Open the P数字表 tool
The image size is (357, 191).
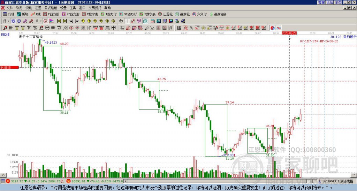tap(90, 14)
